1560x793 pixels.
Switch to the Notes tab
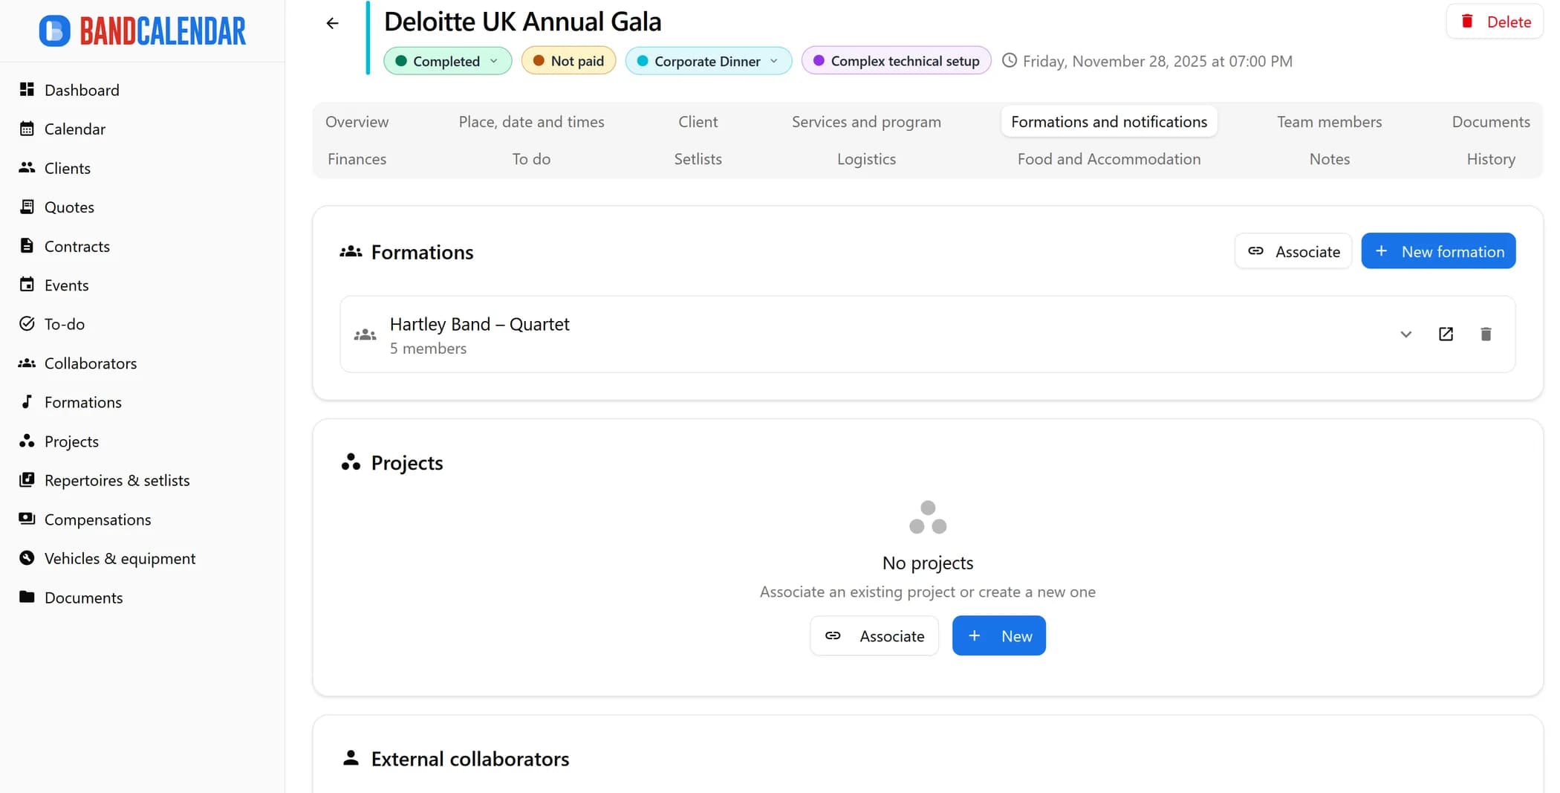point(1329,158)
